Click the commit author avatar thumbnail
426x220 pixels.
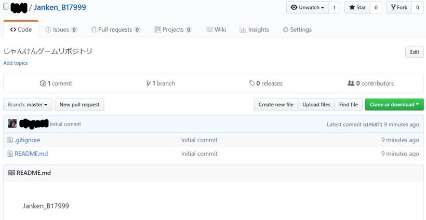pyautogui.click(x=12, y=124)
